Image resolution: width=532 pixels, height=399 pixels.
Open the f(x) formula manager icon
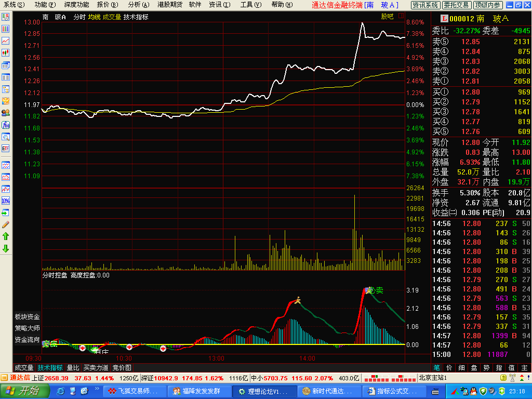[x=5, y=125]
